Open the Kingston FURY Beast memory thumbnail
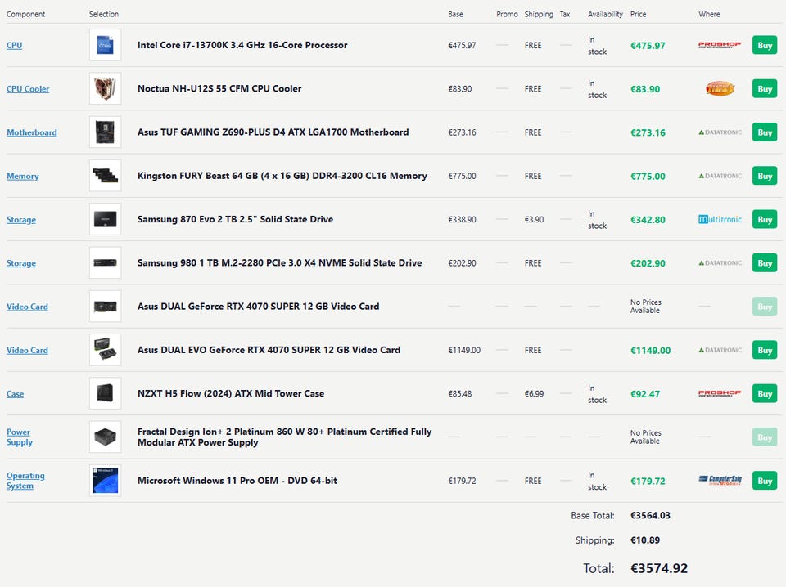 coord(106,176)
